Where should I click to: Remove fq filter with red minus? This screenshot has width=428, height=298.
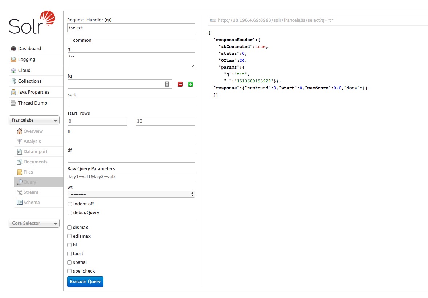pyautogui.click(x=180, y=84)
